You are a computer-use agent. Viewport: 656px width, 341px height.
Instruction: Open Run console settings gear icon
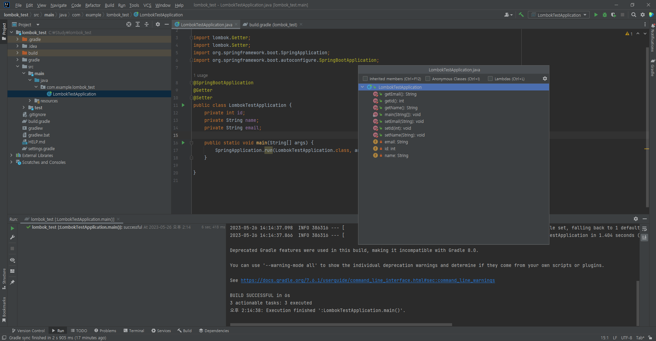pos(636,219)
